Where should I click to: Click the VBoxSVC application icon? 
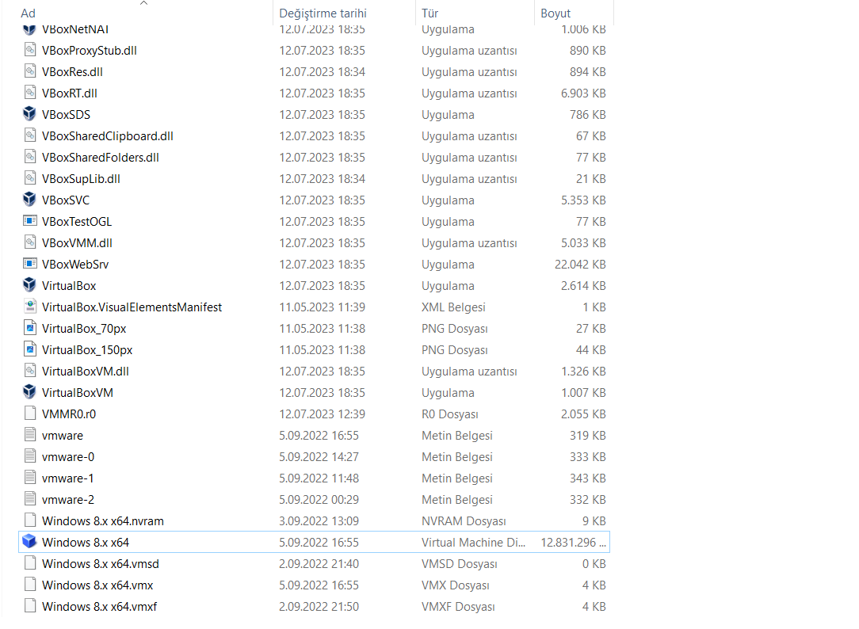pyautogui.click(x=29, y=200)
